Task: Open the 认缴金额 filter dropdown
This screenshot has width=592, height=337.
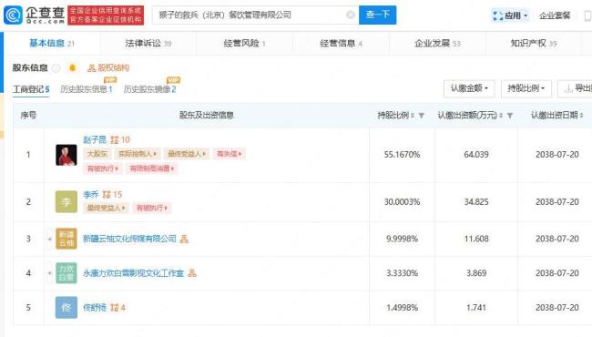Action: point(469,88)
